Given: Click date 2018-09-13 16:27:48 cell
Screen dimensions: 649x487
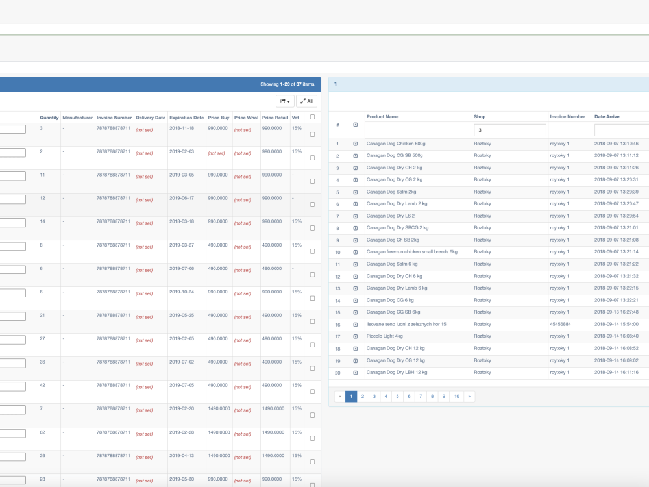Looking at the screenshot, I should tap(617, 312).
